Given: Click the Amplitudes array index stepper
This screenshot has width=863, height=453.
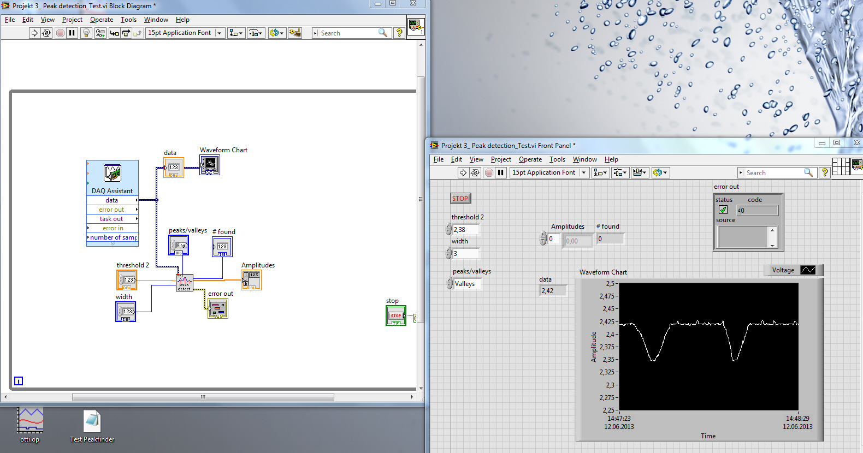Looking at the screenshot, I should [x=543, y=239].
